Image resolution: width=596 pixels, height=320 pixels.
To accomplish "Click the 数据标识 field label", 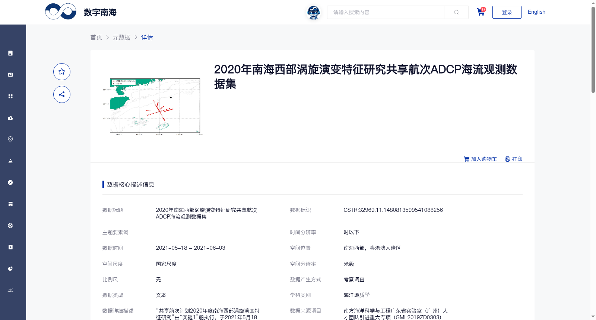I will pyautogui.click(x=301, y=210).
